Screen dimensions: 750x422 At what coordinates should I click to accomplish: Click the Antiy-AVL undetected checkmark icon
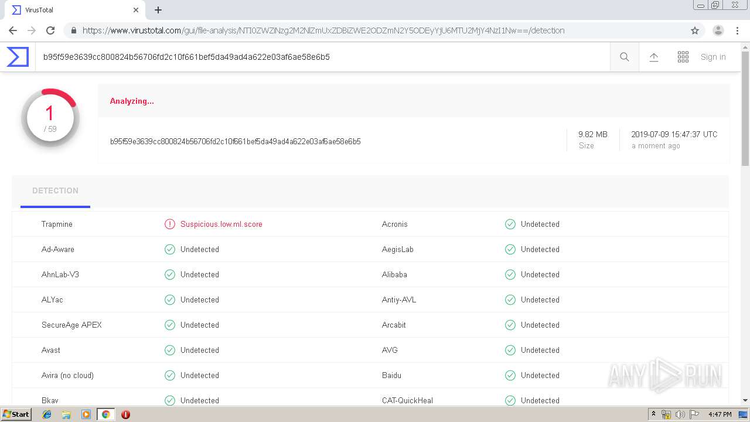(510, 300)
